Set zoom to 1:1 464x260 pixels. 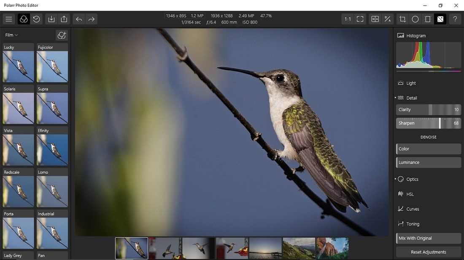pyautogui.click(x=348, y=19)
